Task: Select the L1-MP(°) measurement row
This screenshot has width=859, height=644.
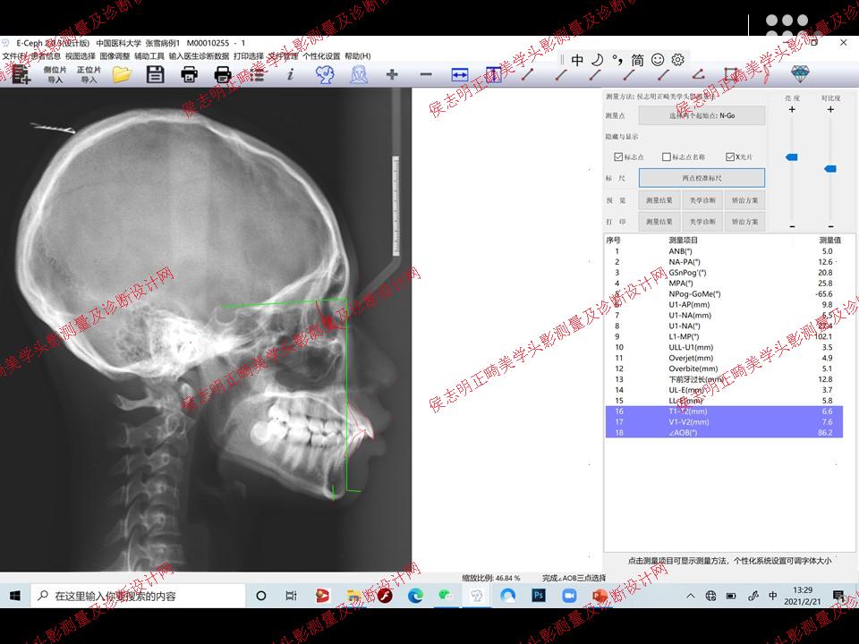Action: tap(724, 337)
